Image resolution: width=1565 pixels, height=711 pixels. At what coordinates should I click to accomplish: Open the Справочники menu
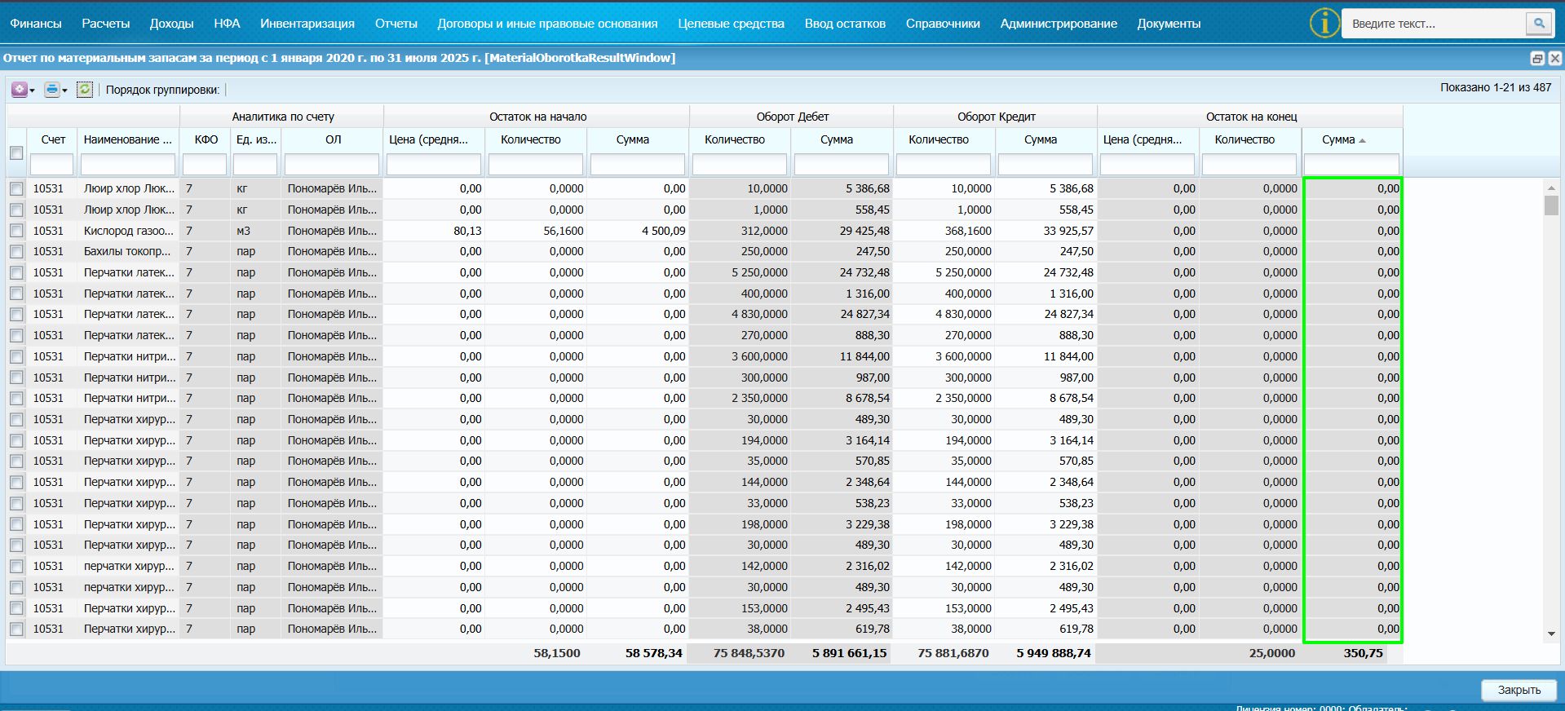tap(943, 24)
